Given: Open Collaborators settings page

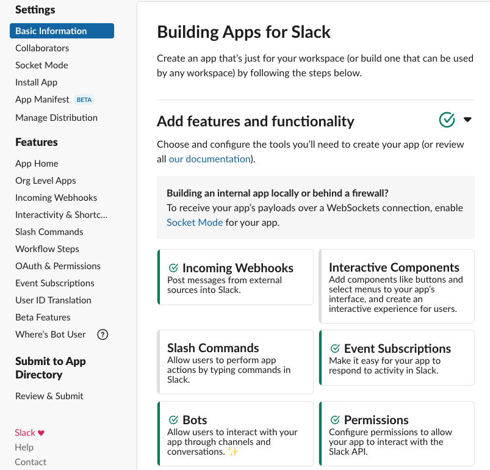Looking at the screenshot, I should click(42, 48).
